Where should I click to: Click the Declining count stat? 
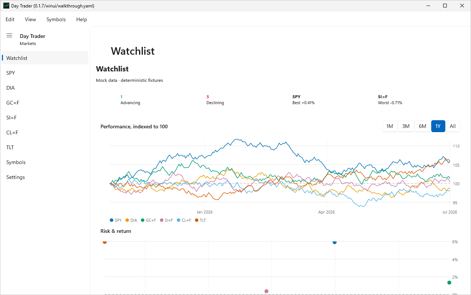[215, 100]
